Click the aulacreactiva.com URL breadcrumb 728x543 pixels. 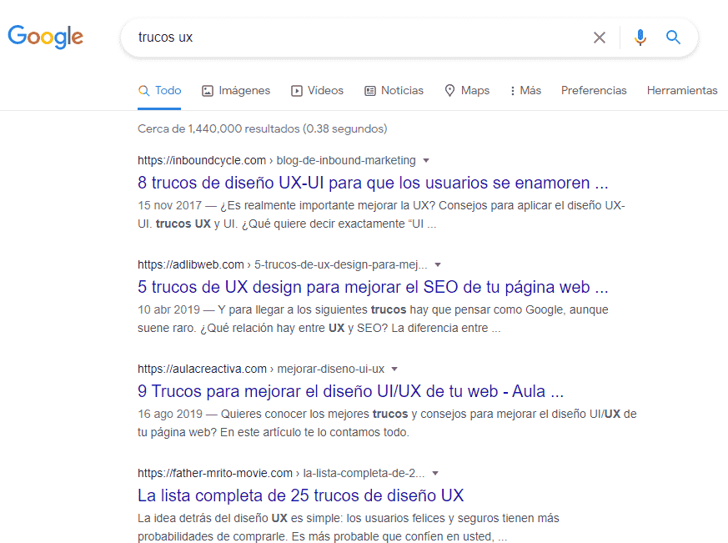(261, 369)
